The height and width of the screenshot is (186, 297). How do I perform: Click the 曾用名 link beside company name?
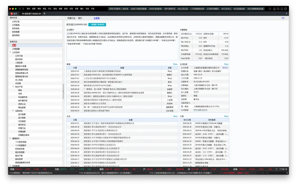pyautogui.click(x=225, y=68)
